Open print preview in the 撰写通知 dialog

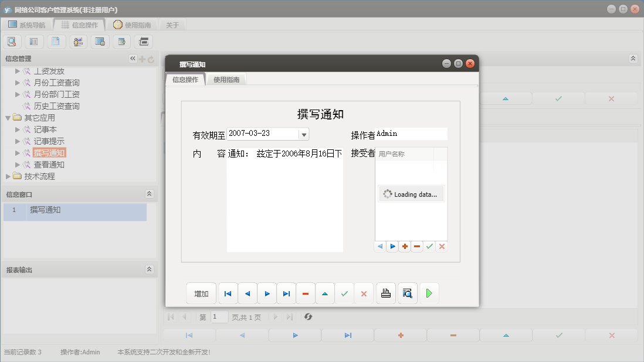click(x=407, y=293)
